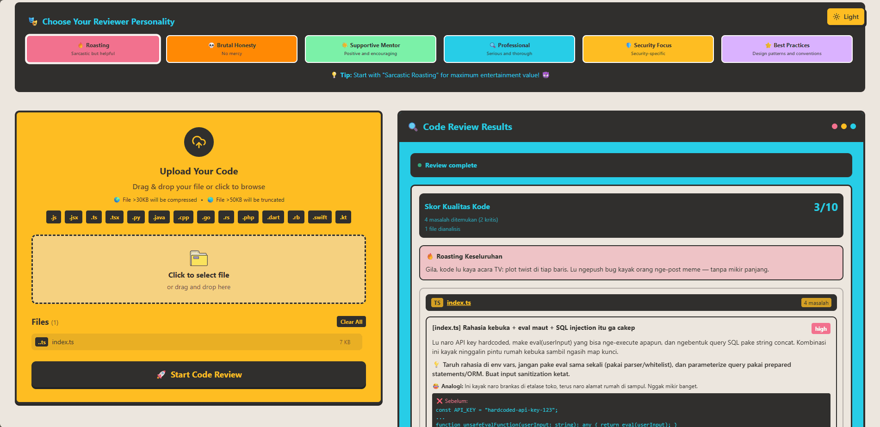
Task: Click the pink window dot in results header
Action: coord(834,126)
